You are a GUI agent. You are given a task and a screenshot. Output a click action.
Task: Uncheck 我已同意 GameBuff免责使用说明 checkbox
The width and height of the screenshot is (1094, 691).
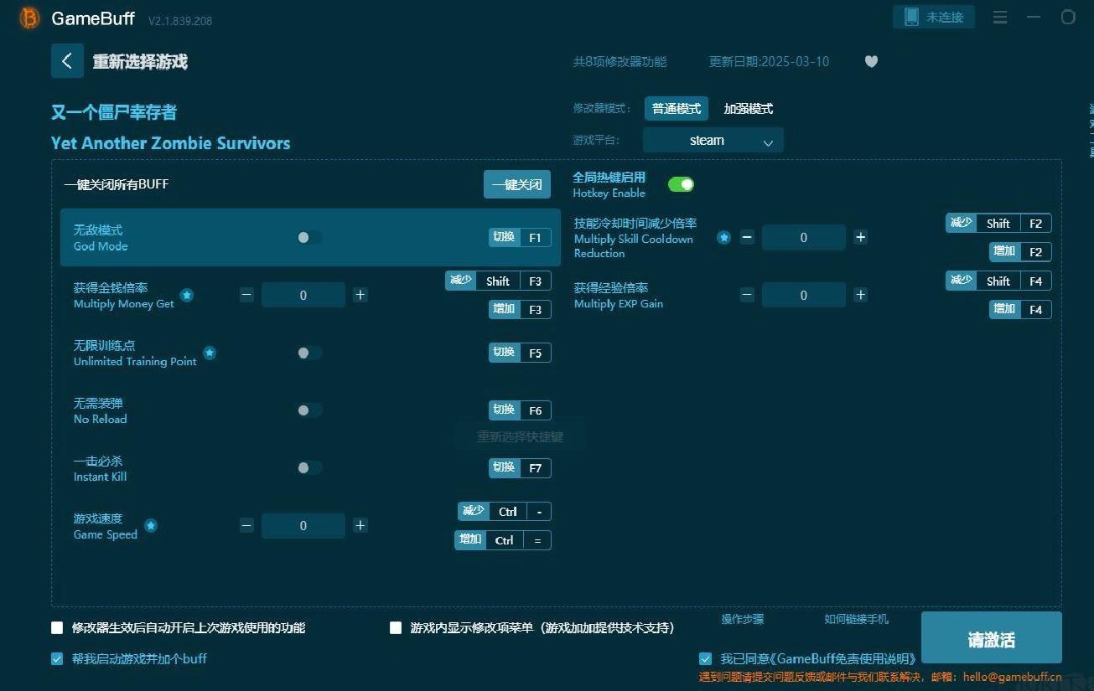pyautogui.click(x=705, y=658)
